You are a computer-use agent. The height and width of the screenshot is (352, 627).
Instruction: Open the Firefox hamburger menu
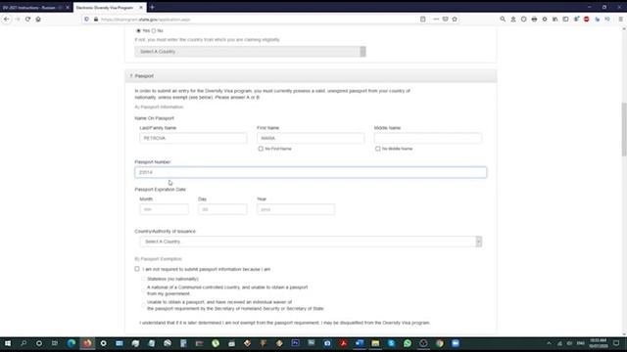(x=620, y=20)
